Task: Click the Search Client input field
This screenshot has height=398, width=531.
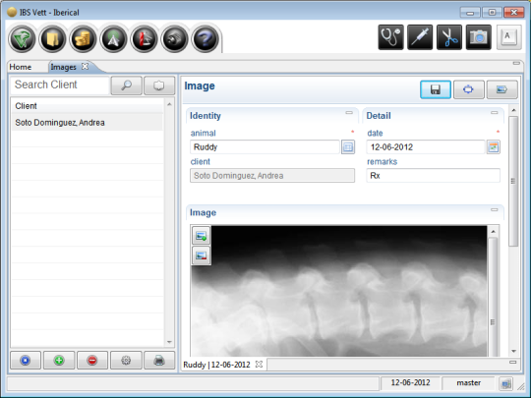Action: pyautogui.click(x=60, y=85)
